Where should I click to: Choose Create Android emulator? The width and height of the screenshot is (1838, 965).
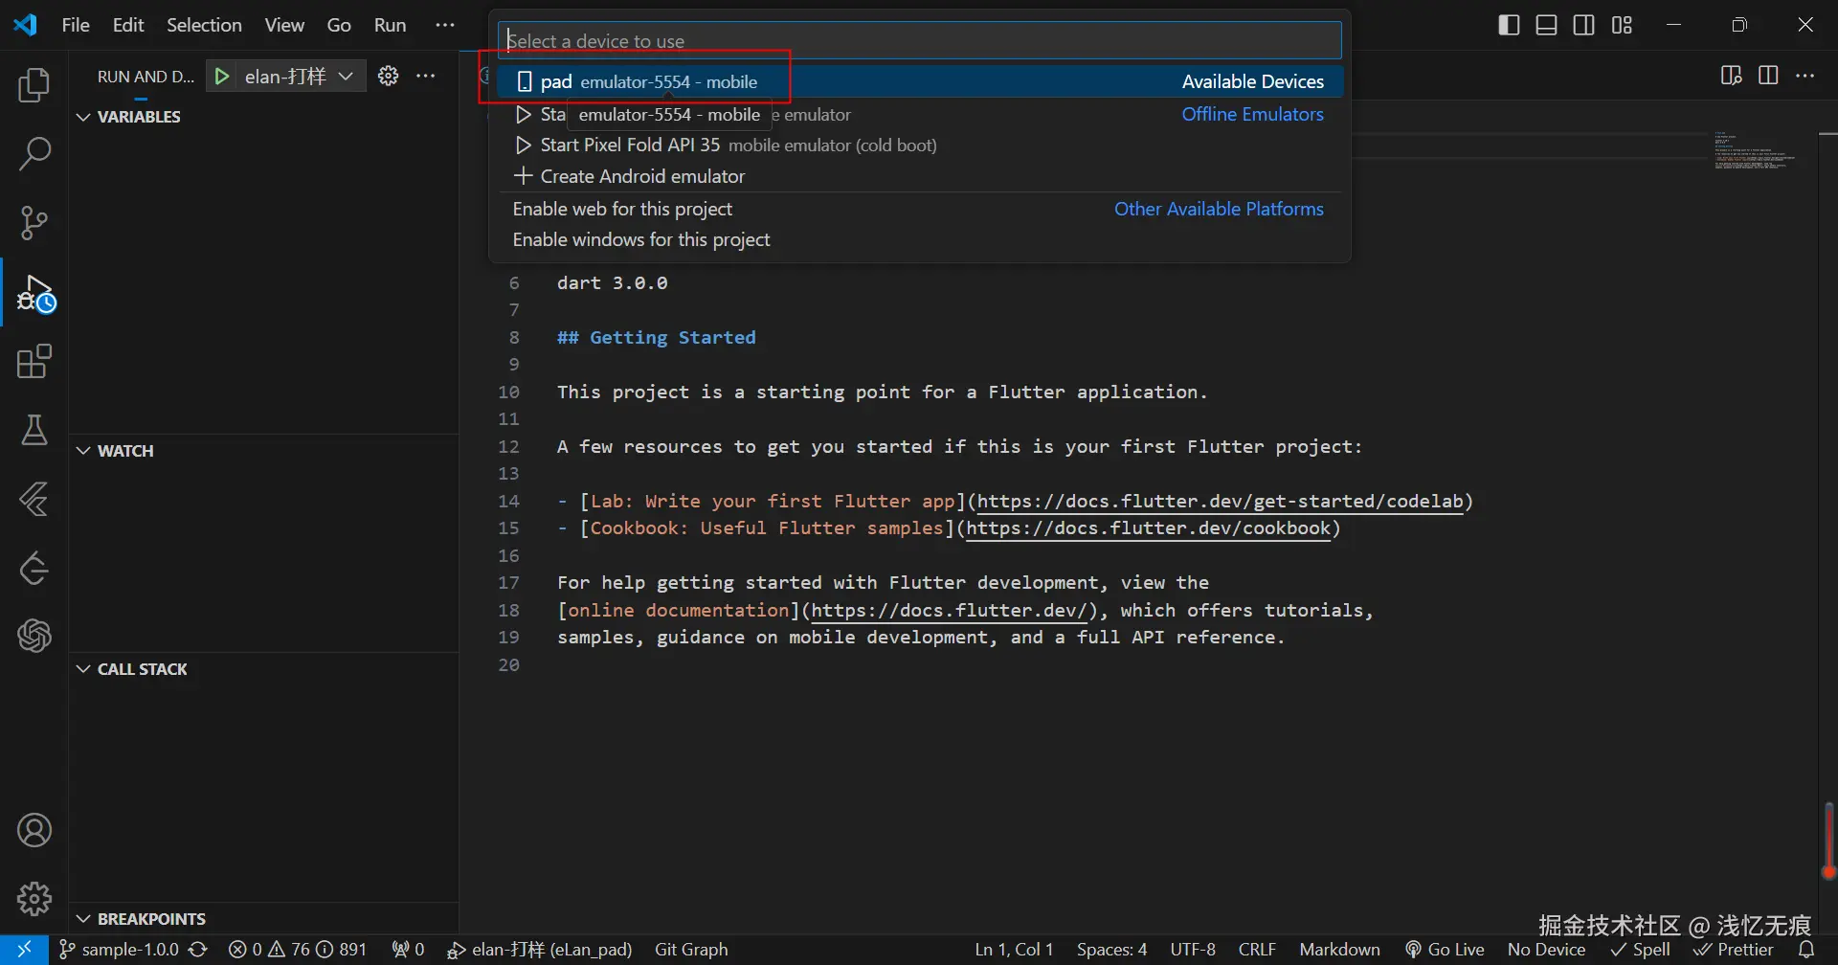coord(920,176)
